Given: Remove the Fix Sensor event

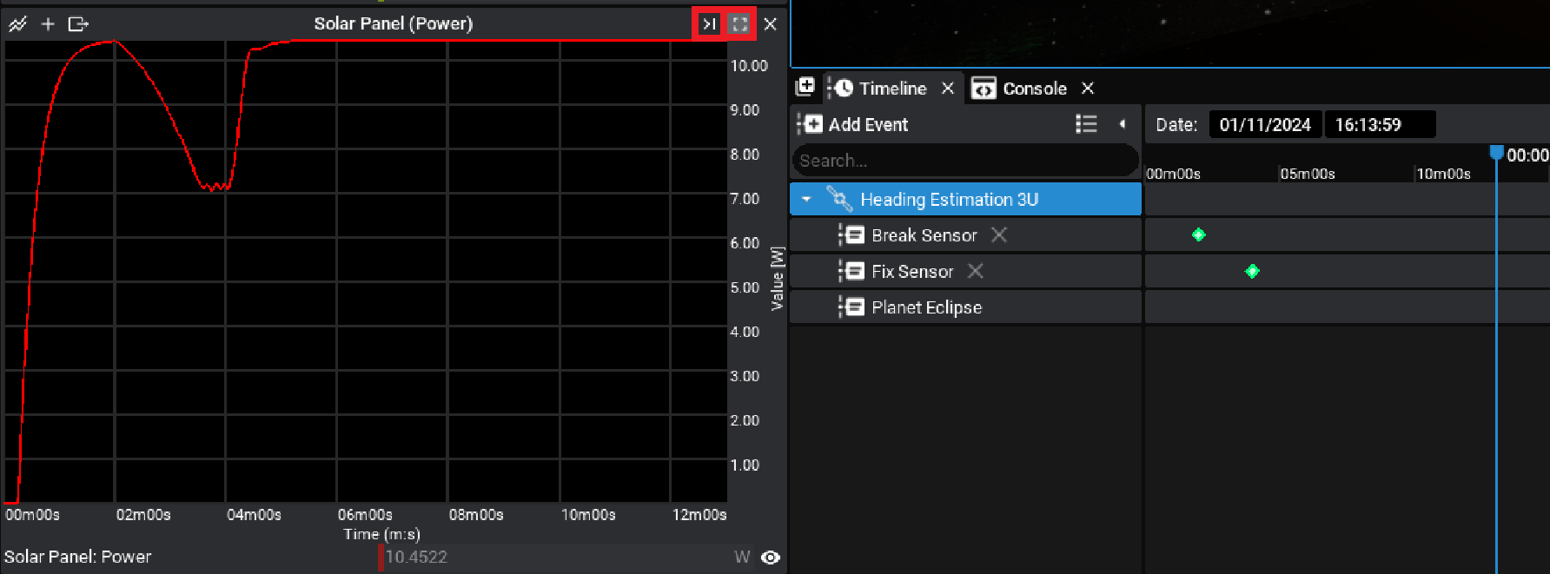Looking at the screenshot, I should click(976, 272).
